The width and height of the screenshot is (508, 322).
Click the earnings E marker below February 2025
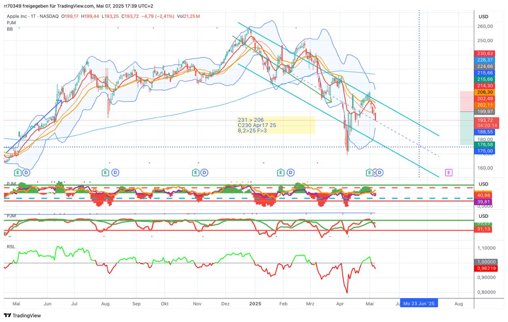pyautogui.click(x=281, y=172)
